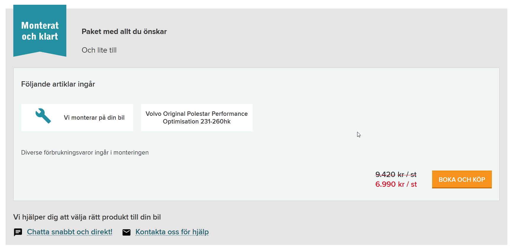Click the Optimisation 231-260hk text line
Screen dimensions: 515x250
(197, 121)
